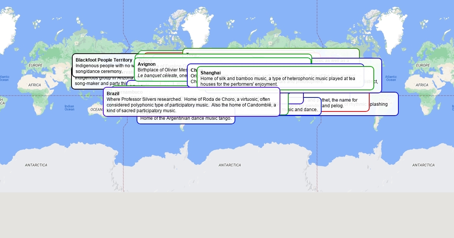The image size is (454, 238).
Task: Click the Argentinian tango info box
Action: point(186,119)
